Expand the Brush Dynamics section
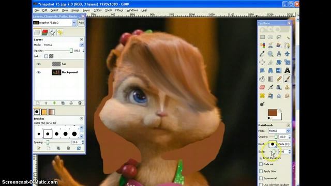 tap(261, 158)
